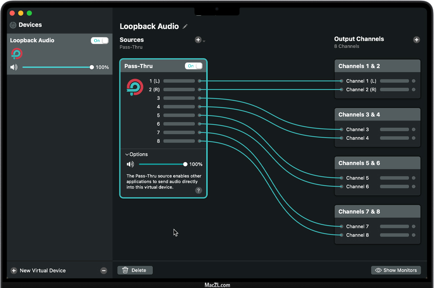This screenshot has width=434, height=288.
Task: Click the minus icon to remove virtual device
Action: (x=104, y=270)
